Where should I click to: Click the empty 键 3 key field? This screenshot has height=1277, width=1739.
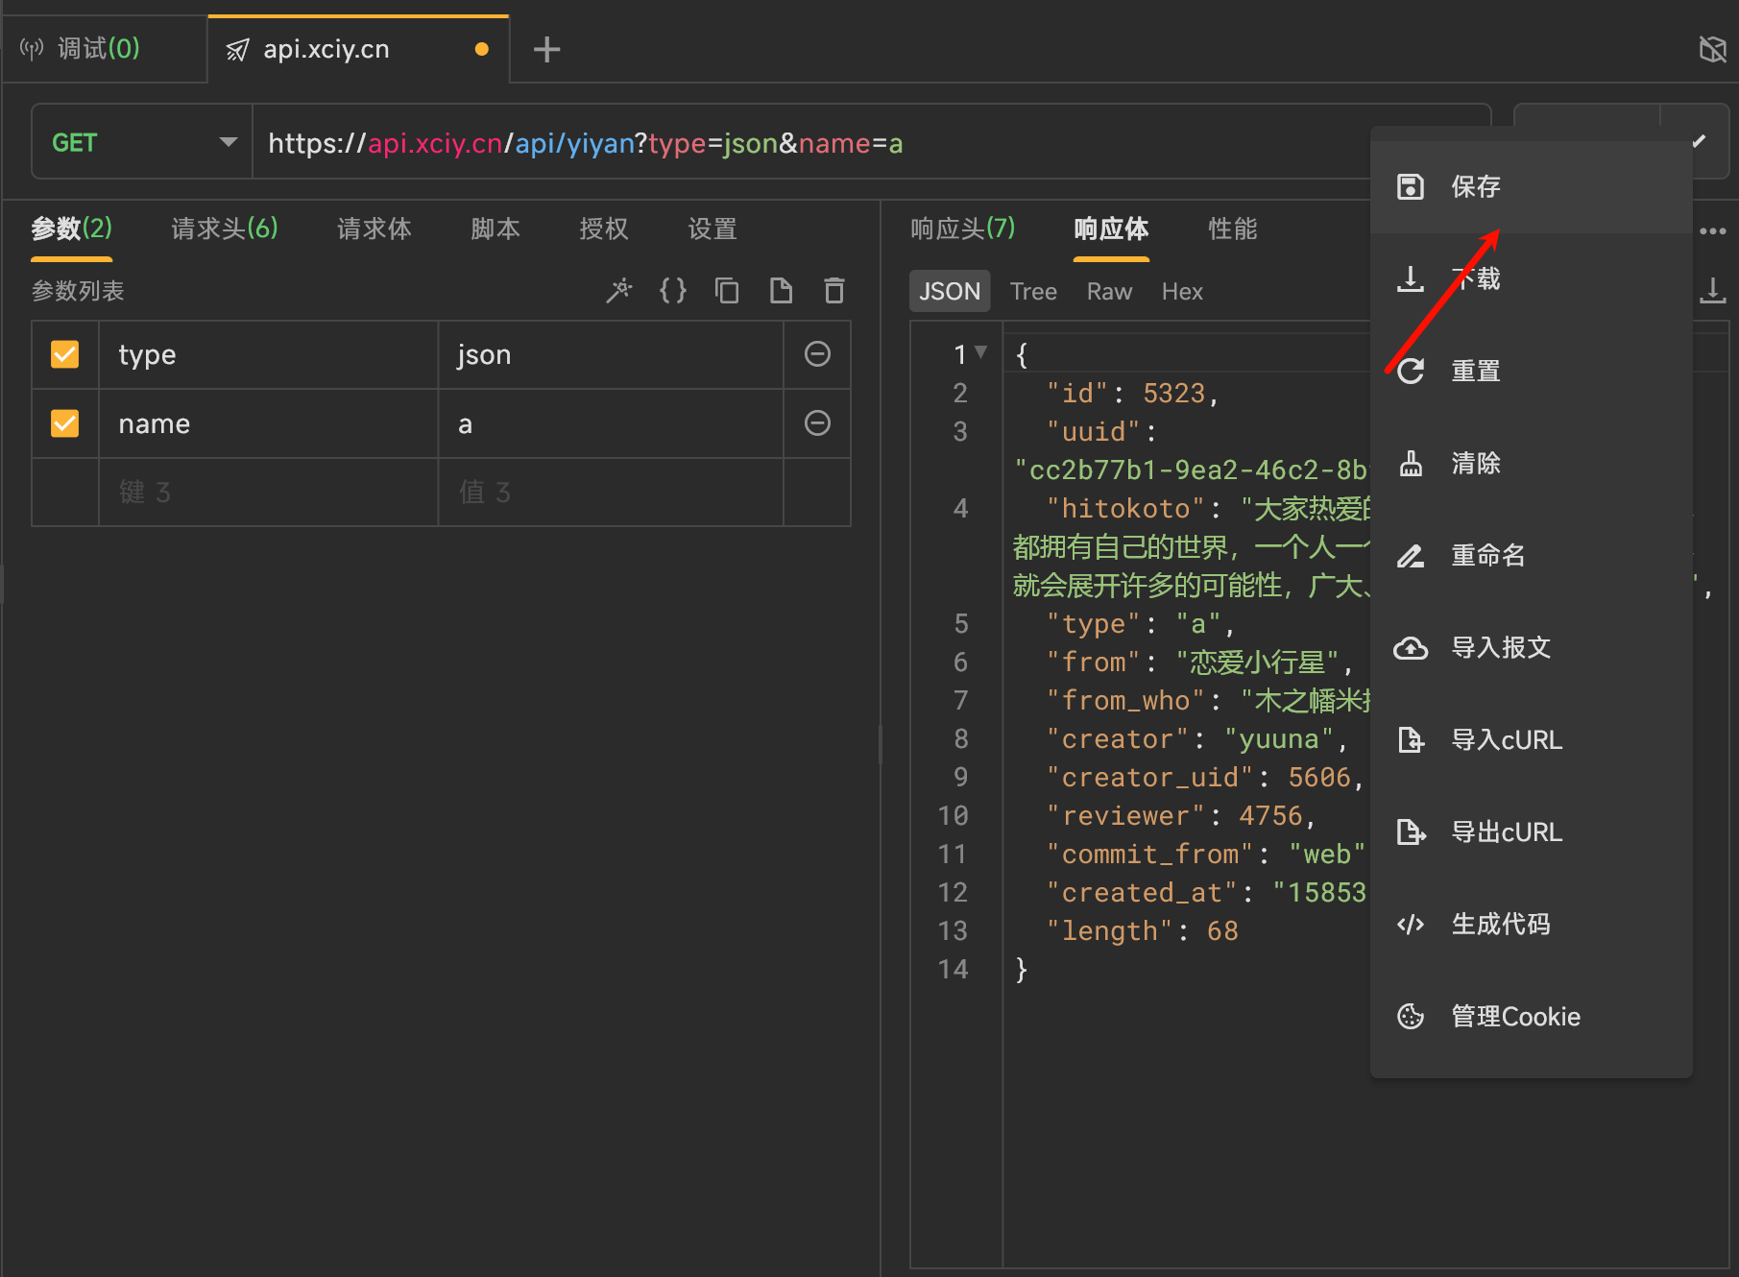point(268,493)
